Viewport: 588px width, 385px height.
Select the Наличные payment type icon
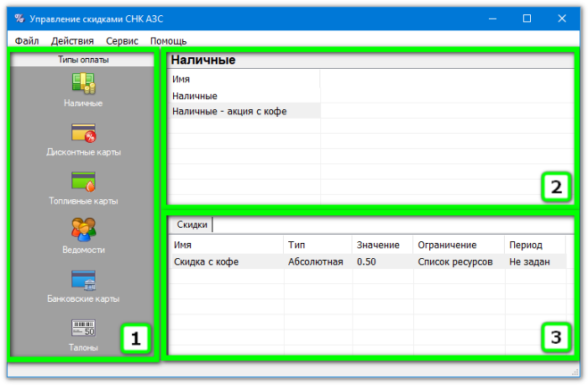click(83, 83)
